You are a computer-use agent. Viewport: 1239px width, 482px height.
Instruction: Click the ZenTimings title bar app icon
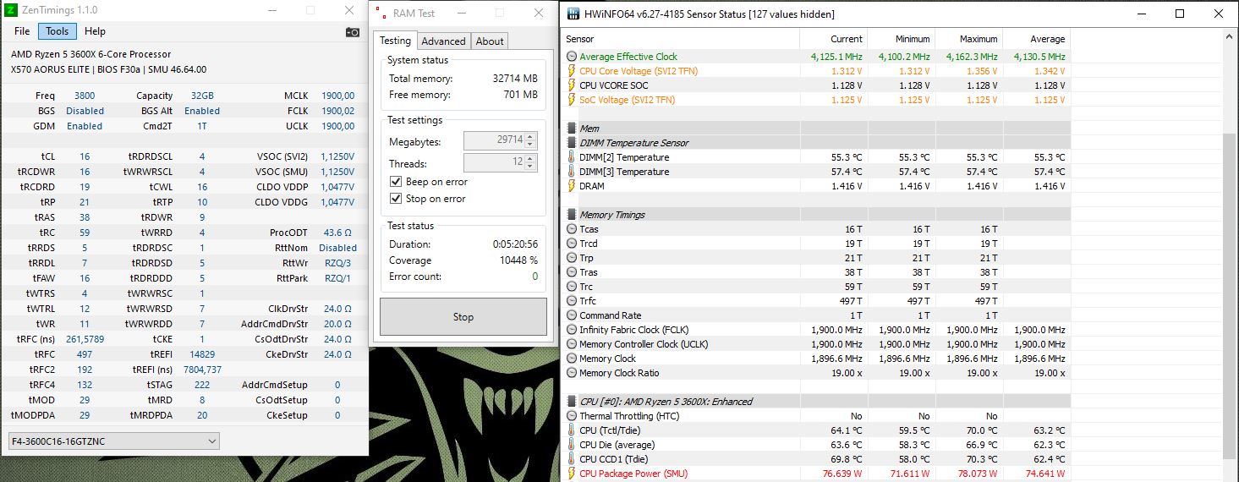click(x=11, y=10)
